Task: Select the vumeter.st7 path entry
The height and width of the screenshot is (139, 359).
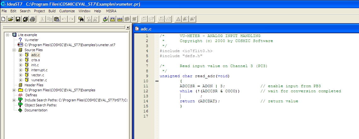Action: (x=70, y=45)
